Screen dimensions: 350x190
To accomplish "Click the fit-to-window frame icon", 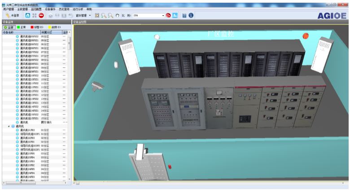I will coord(97,15).
